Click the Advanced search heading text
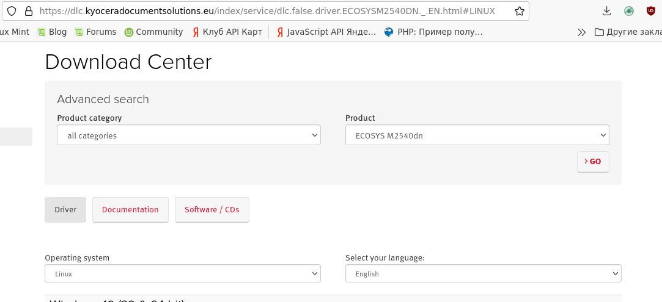Viewport: 662px width, 302px height. point(103,99)
